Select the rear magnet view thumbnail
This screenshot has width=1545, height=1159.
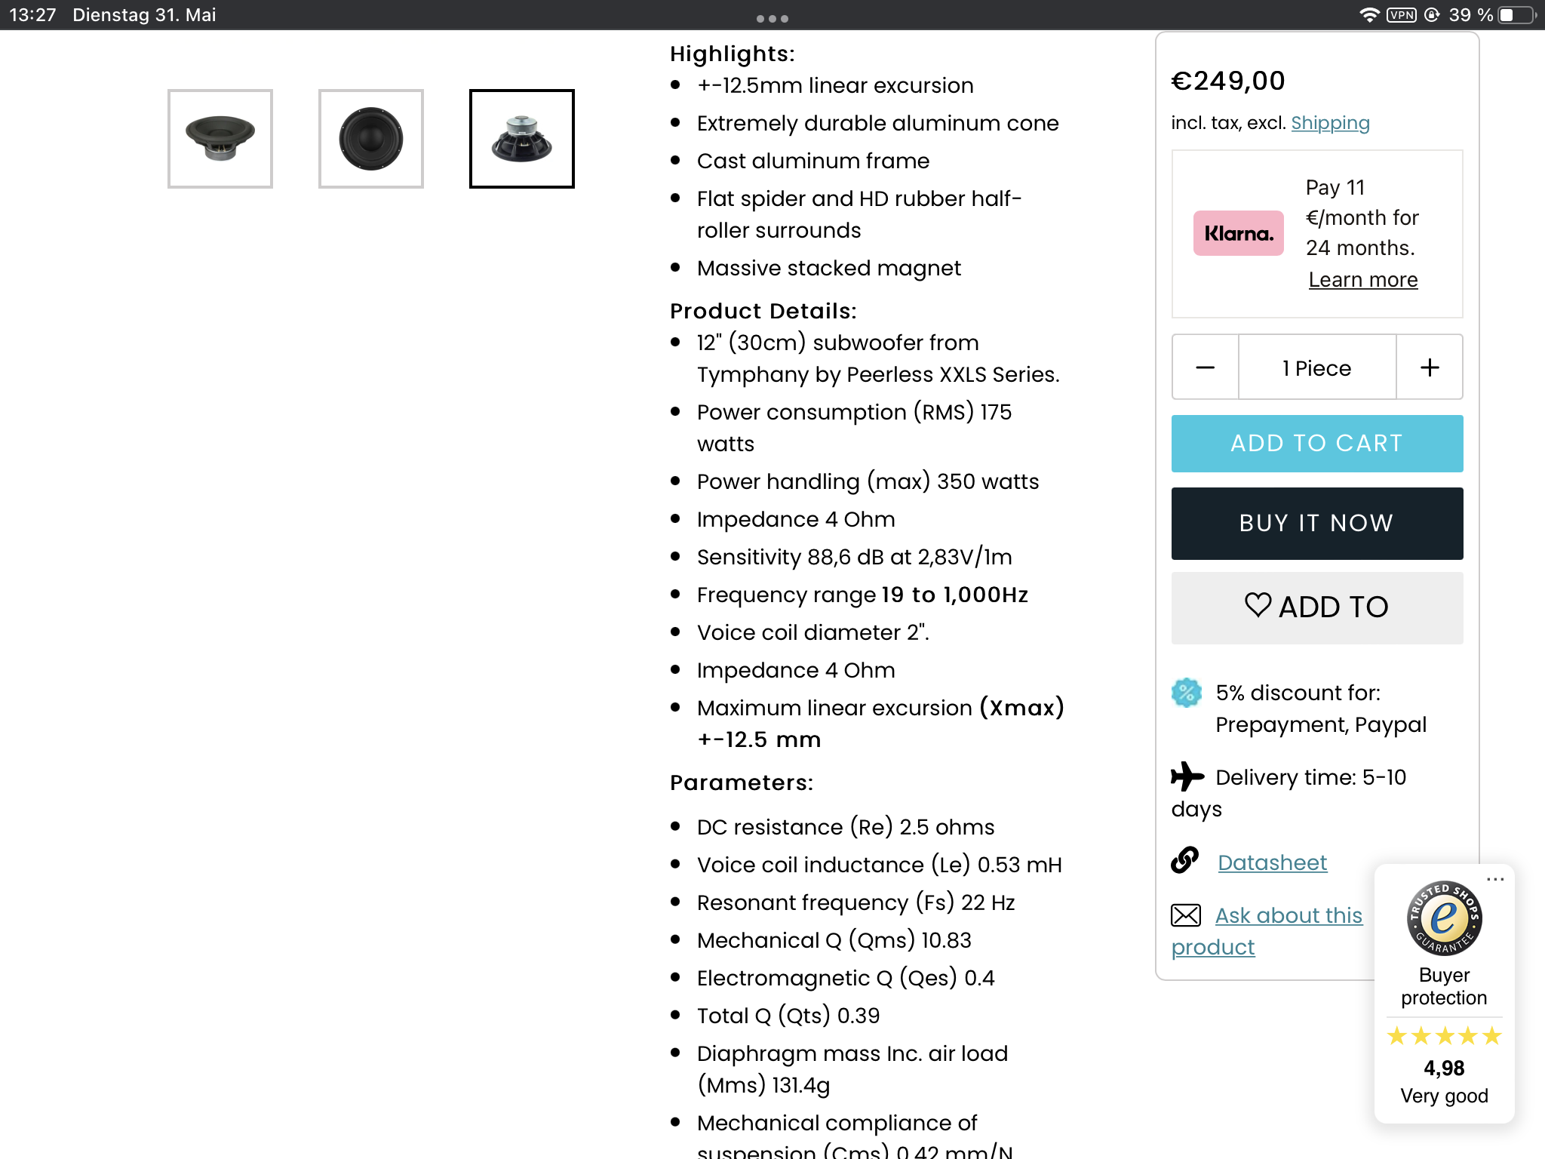(522, 139)
